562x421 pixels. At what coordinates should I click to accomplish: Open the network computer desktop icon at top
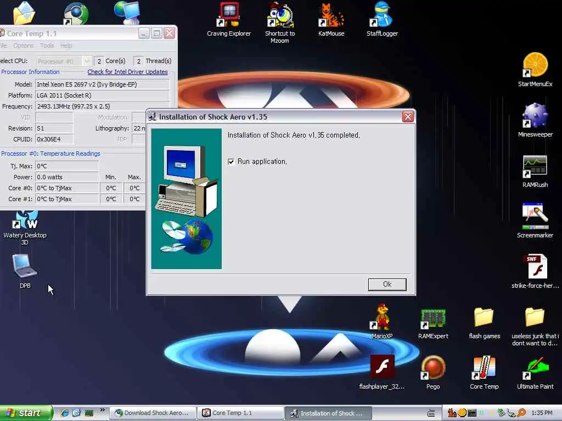click(x=127, y=12)
